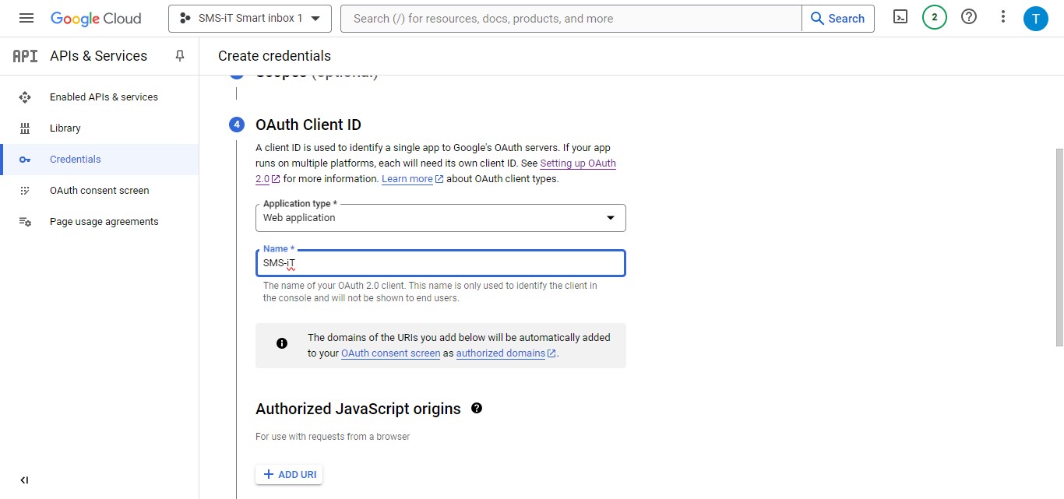The height and width of the screenshot is (499, 1064).
Task: Collapse the left navigation sidebar
Action: (x=24, y=480)
